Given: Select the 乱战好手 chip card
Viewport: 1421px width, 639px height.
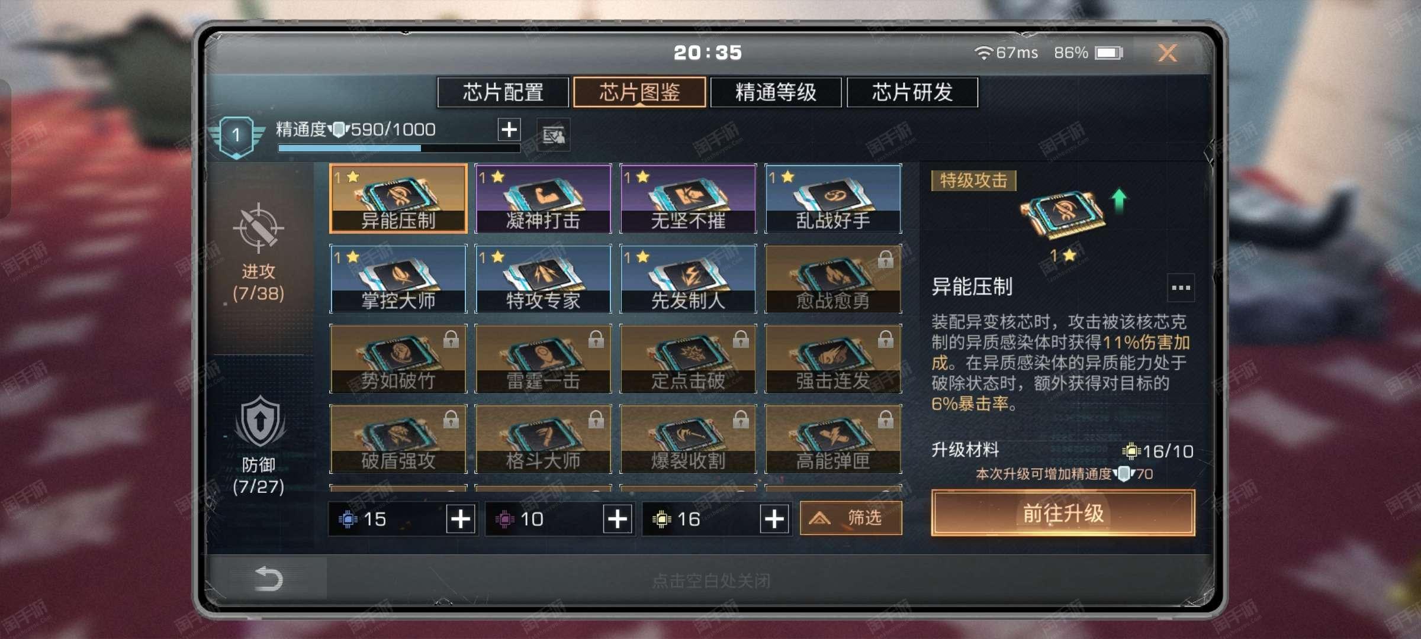Looking at the screenshot, I should (833, 198).
